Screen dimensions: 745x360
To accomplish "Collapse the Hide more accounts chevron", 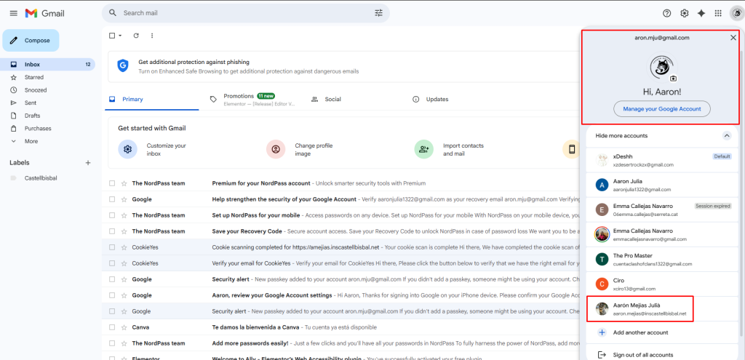I will tap(725, 136).
